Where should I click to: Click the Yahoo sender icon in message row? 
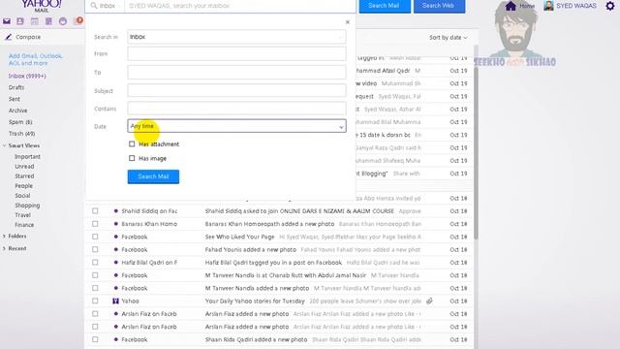pyautogui.click(x=115, y=301)
